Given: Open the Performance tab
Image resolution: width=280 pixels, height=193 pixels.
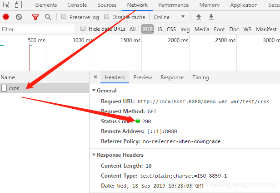Looking at the screenshot, I should coord(174,5).
